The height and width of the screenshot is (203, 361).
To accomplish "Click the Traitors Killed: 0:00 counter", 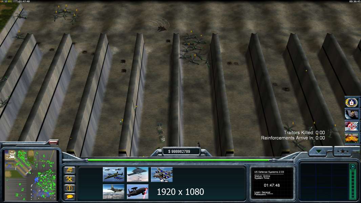I will (304, 133).
